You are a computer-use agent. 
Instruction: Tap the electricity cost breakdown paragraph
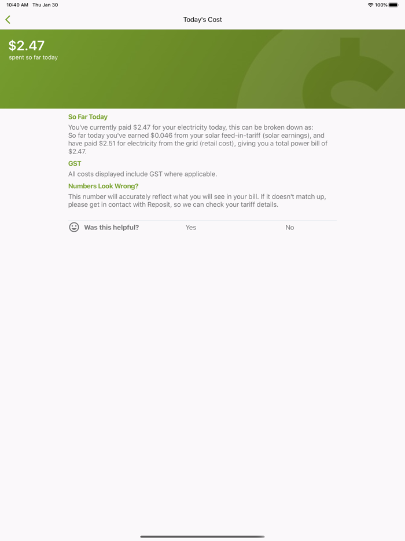198,140
